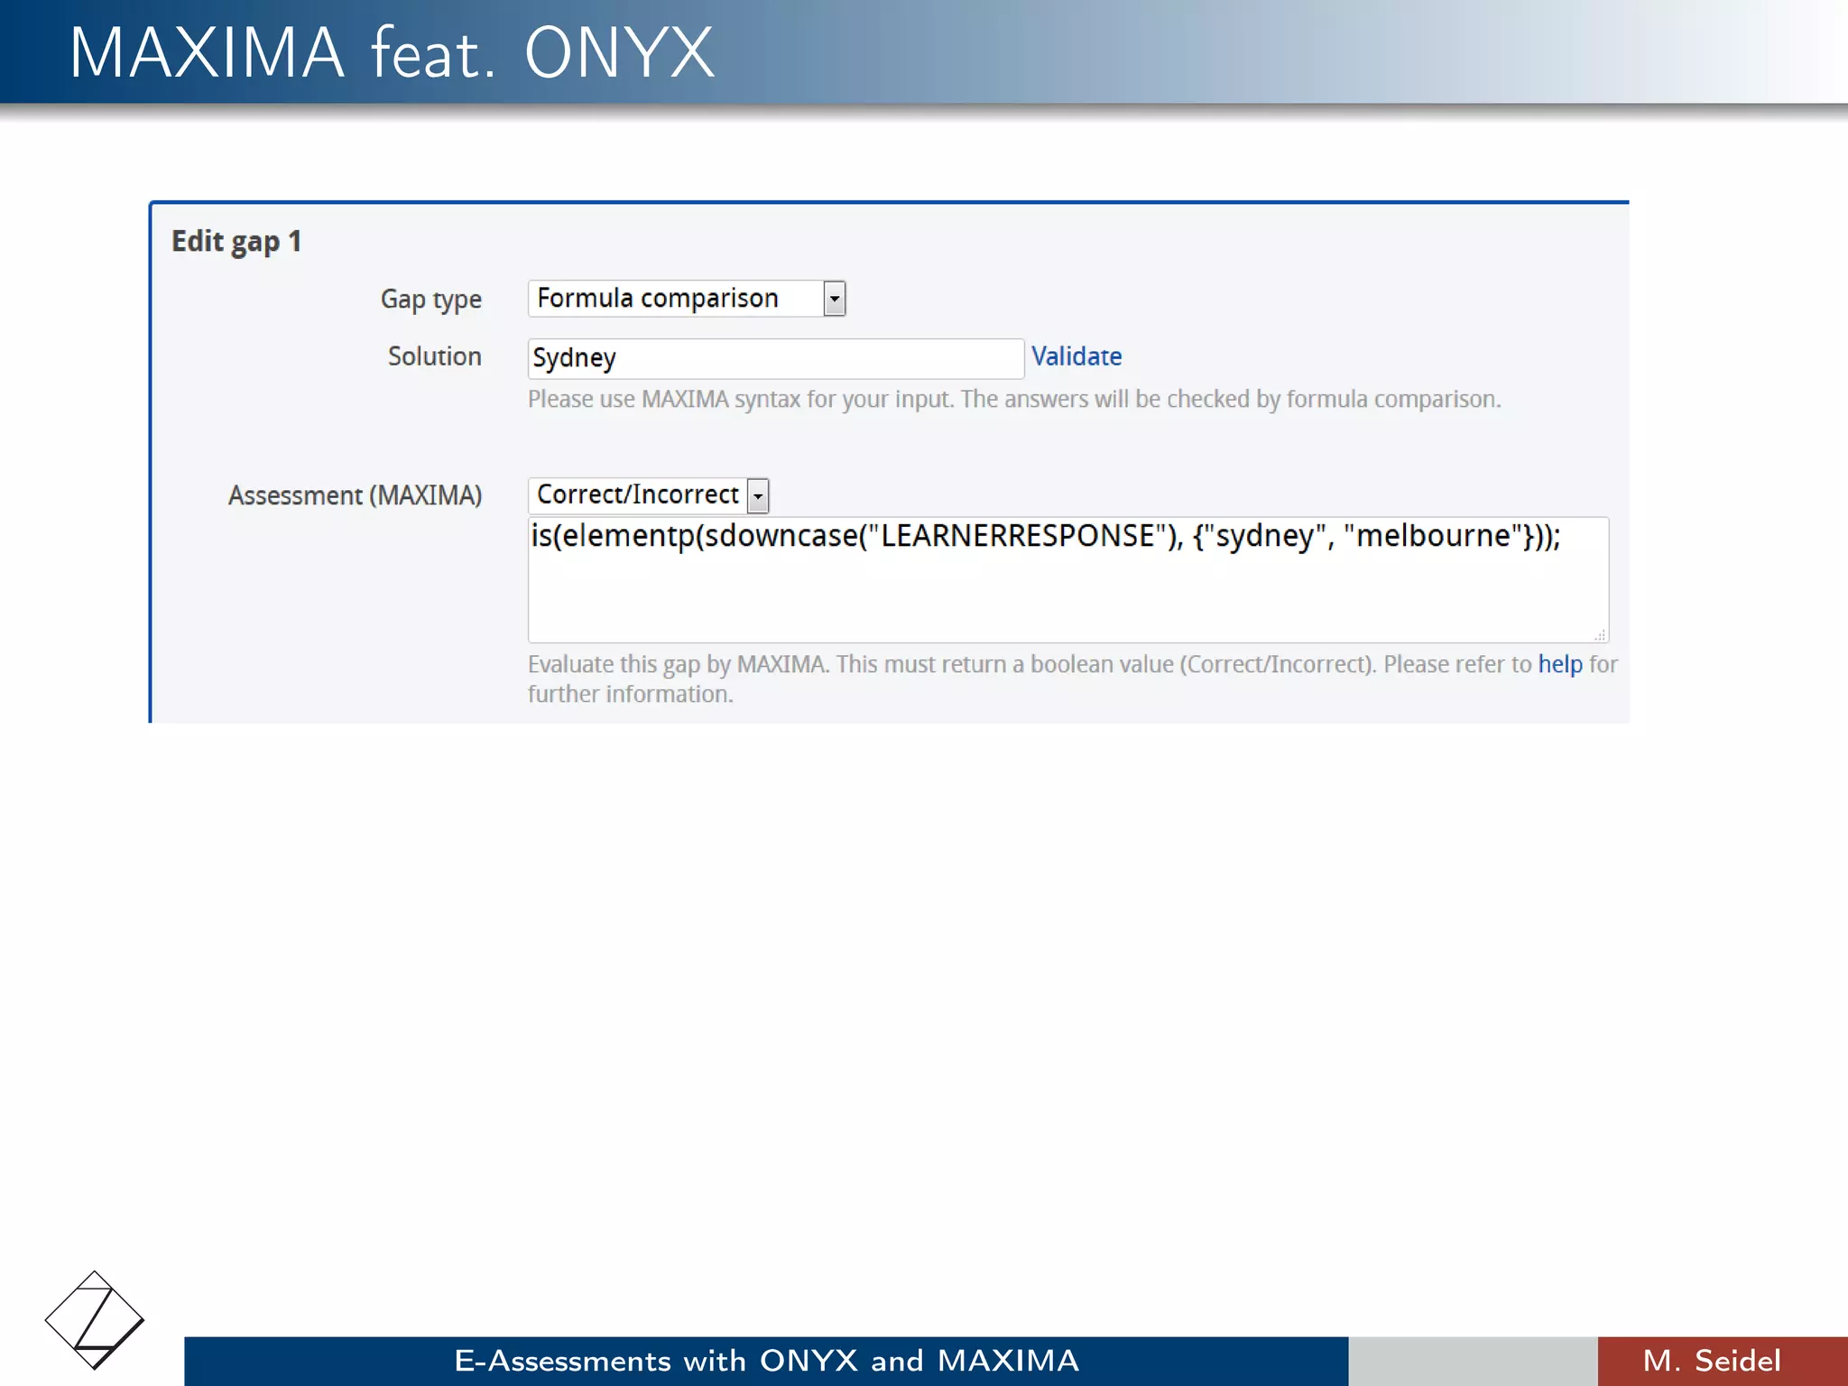Viewport: 1848px width, 1386px height.
Task: Open the help link for further information
Action: click(1560, 664)
